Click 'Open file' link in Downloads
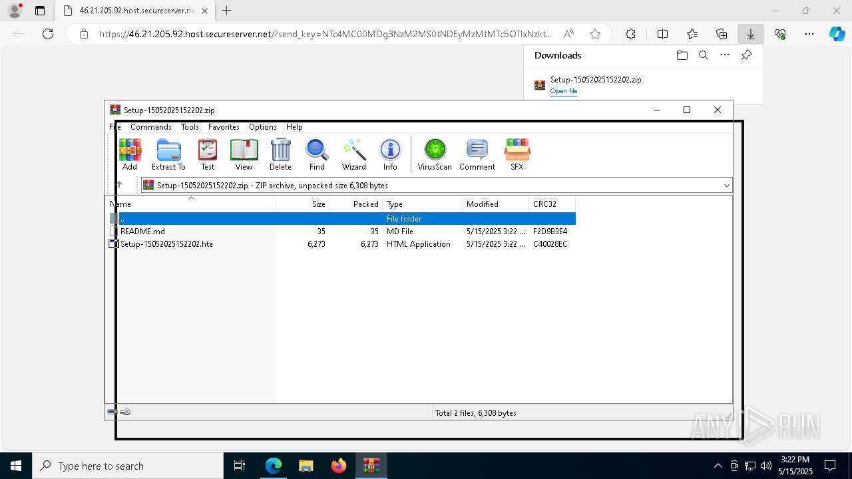This screenshot has width=852, height=479. pyautogui.click(x=564, y=91)
